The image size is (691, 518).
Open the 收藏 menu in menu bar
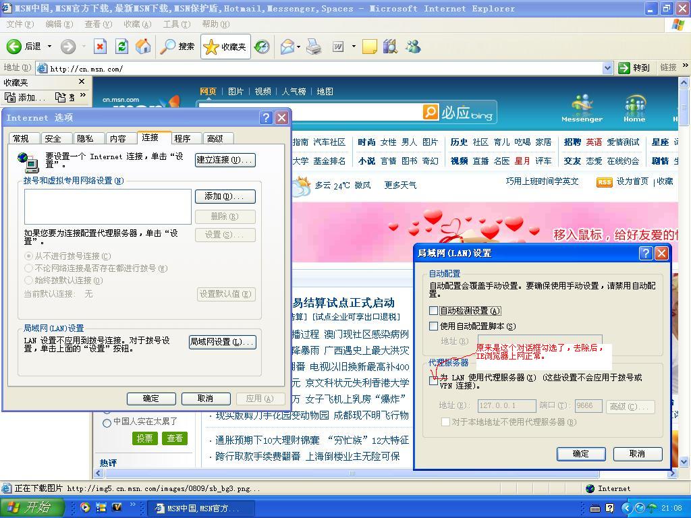(138, 24)
